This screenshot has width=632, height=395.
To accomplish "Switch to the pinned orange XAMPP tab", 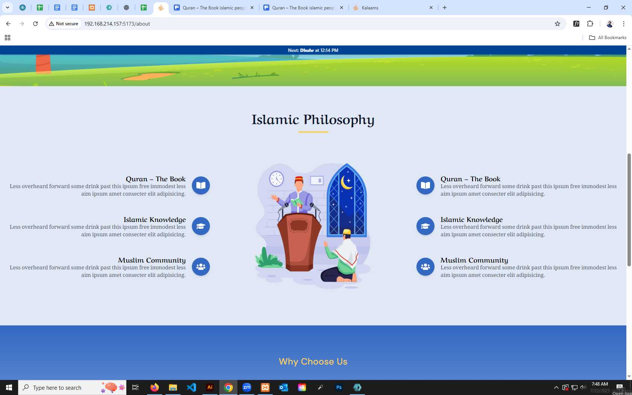I will [92, 8].
